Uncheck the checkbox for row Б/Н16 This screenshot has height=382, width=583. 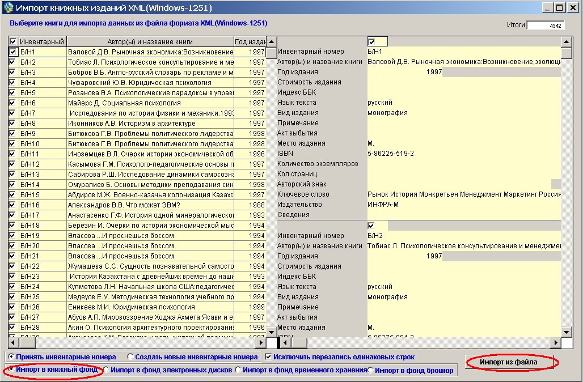(13, 205)
